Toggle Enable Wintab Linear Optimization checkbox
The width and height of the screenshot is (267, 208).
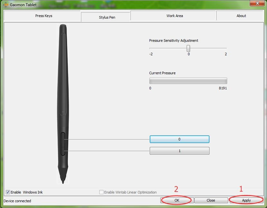(x=101, y=192)
